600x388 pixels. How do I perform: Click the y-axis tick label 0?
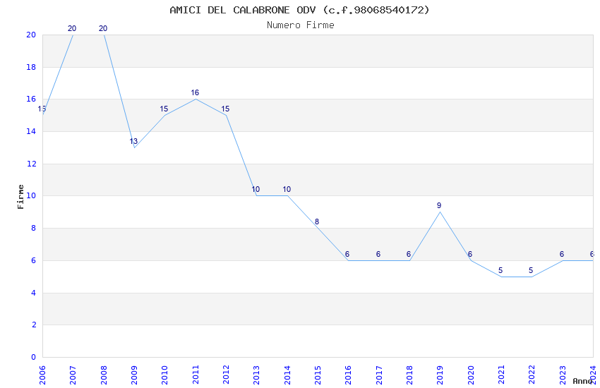tap(34, 357)
